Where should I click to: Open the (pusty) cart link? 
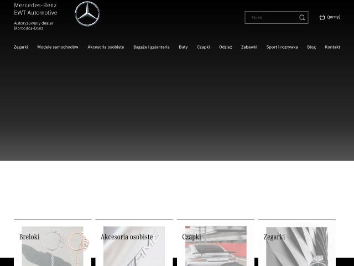(x=334, y=17)
